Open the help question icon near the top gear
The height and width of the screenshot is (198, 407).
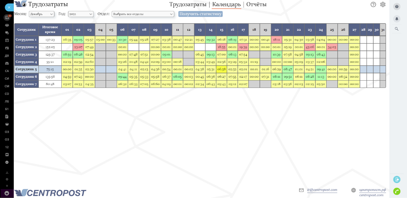373,4
